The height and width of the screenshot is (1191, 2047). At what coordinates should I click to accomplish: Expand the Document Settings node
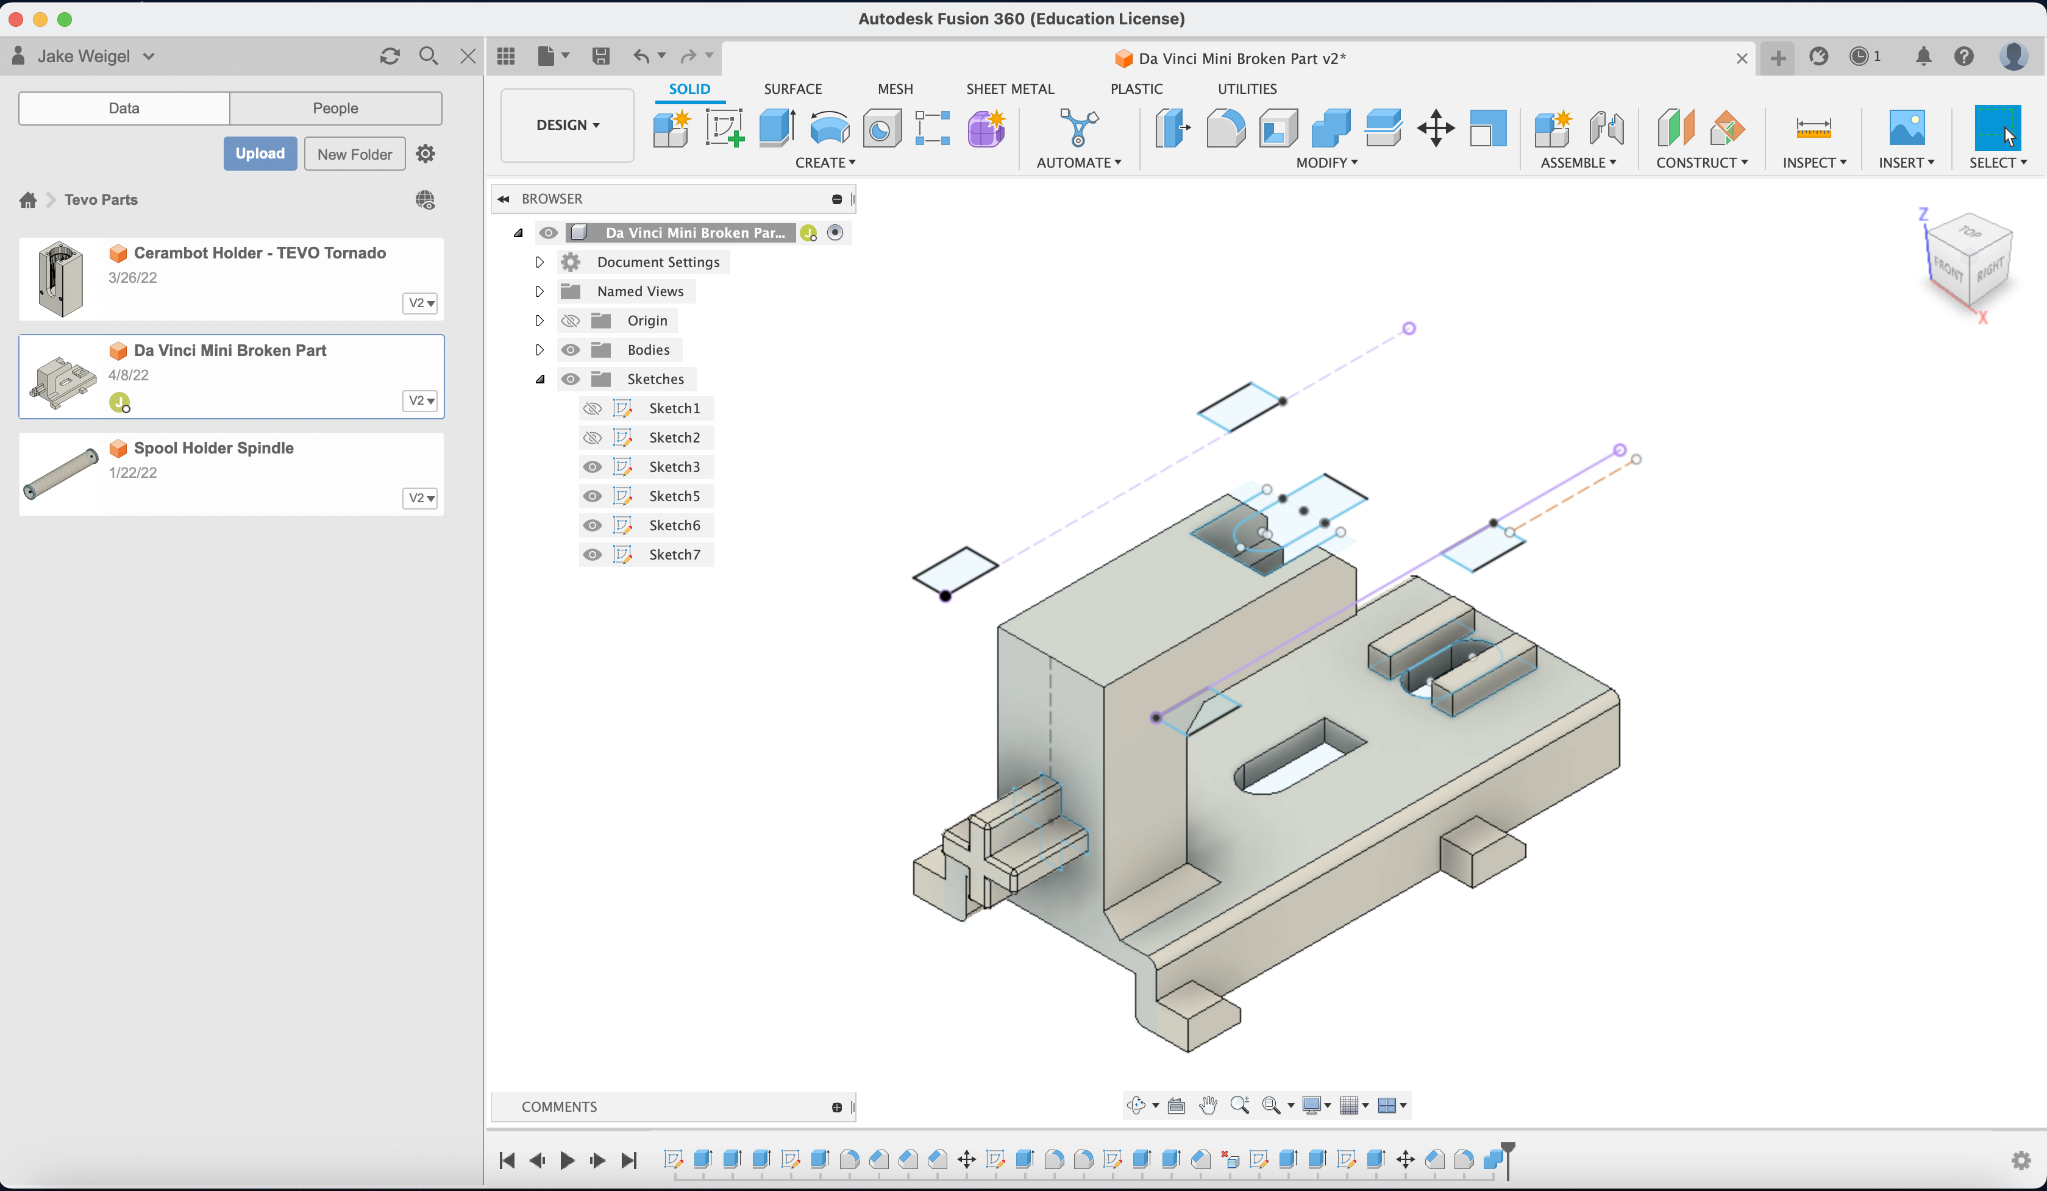tap(539, 261)
